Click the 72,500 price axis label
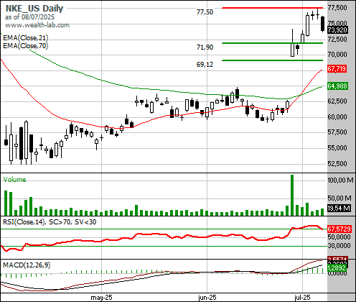This screenshot has height=302, width=356. (x=337, y=40)
